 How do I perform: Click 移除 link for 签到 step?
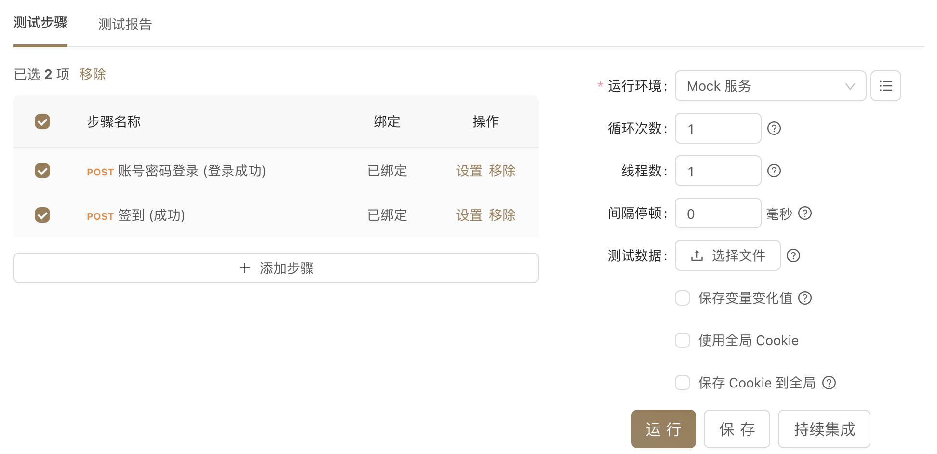pos(502,215)
